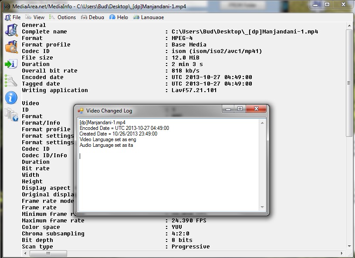Click the MediaInfo window title bar text
Viewport: 355px width, 258px height.
click(99, 7)
